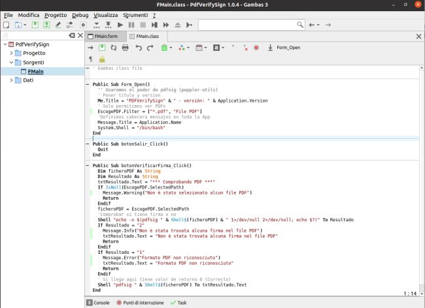Click the project tree filter field
This screenshot has height=308, width=425.
35,35
